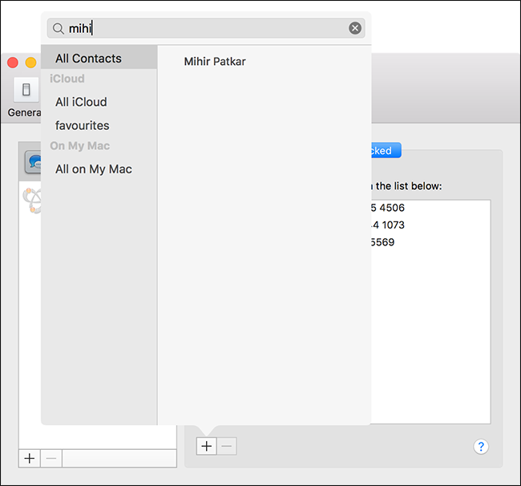The image size is (521, 486).
Task: Clear the contact search field with the X button
Action: [x=355, y=28]
